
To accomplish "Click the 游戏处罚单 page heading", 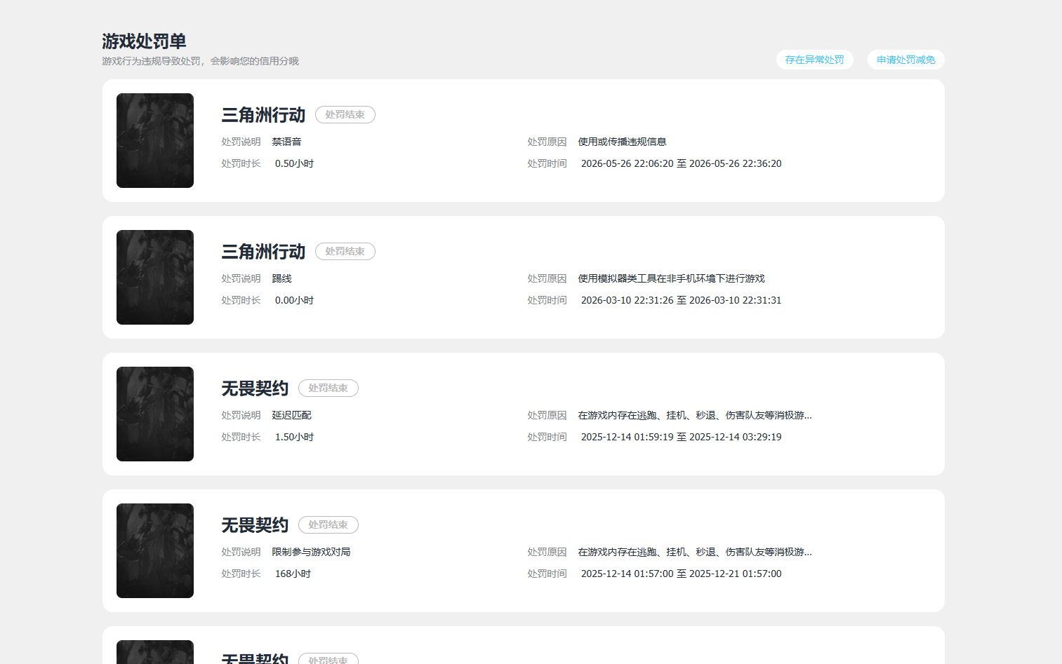I will [144, 41].
